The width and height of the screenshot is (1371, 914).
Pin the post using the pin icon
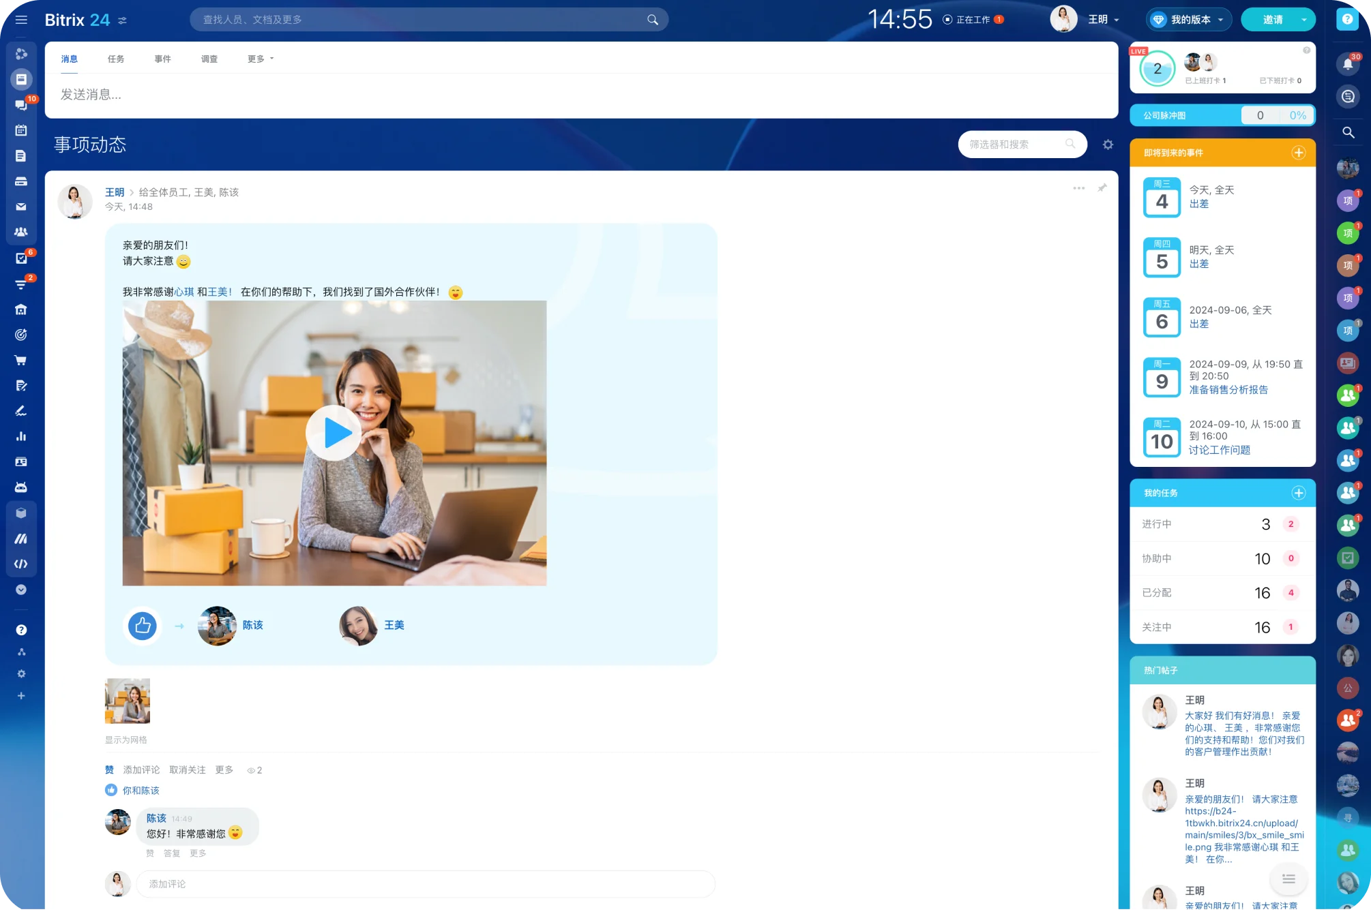(1102, 188)
